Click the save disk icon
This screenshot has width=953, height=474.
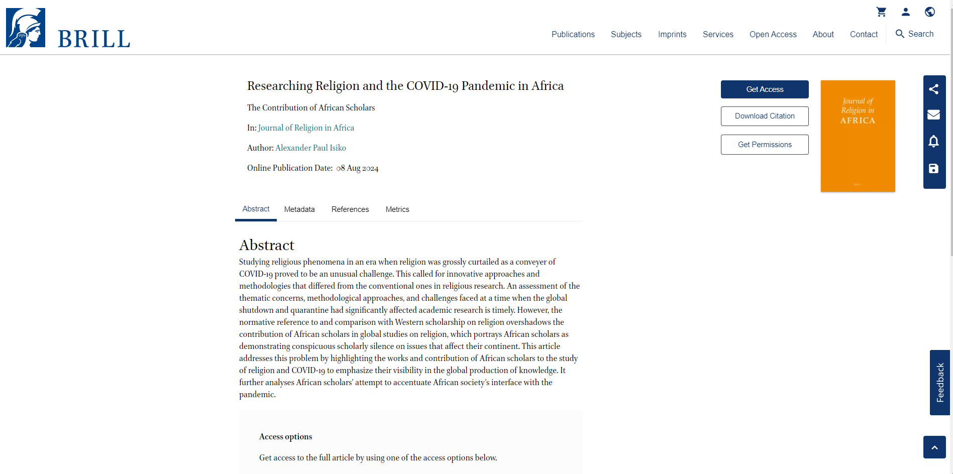(934, 169)
